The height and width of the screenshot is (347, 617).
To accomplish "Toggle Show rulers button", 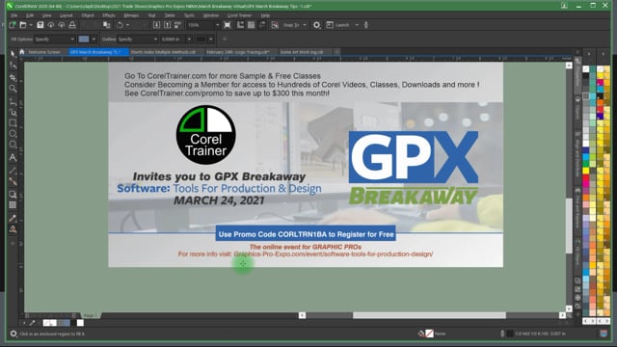I will click(240, 25).
